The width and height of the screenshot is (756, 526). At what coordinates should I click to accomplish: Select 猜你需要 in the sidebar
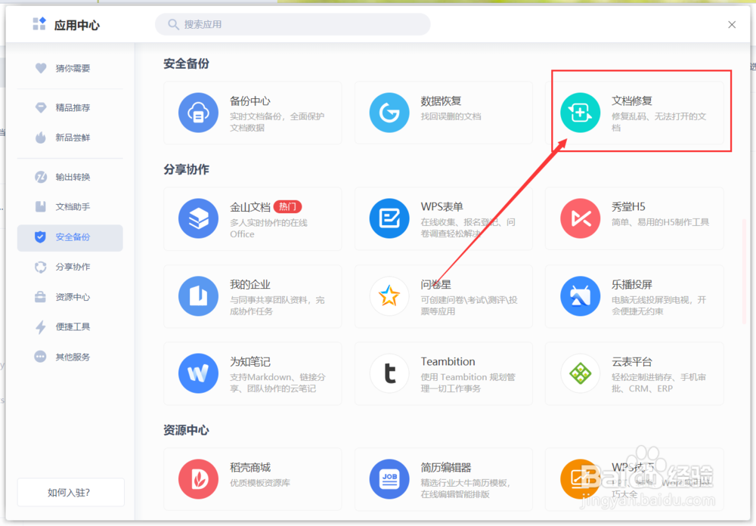coord(70,68)
